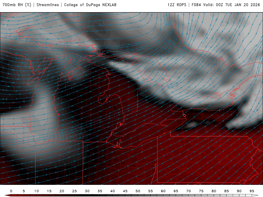Click the "65" value on the color scale
The height and width of the screenshot is (197, 263).
coord(176,191)
